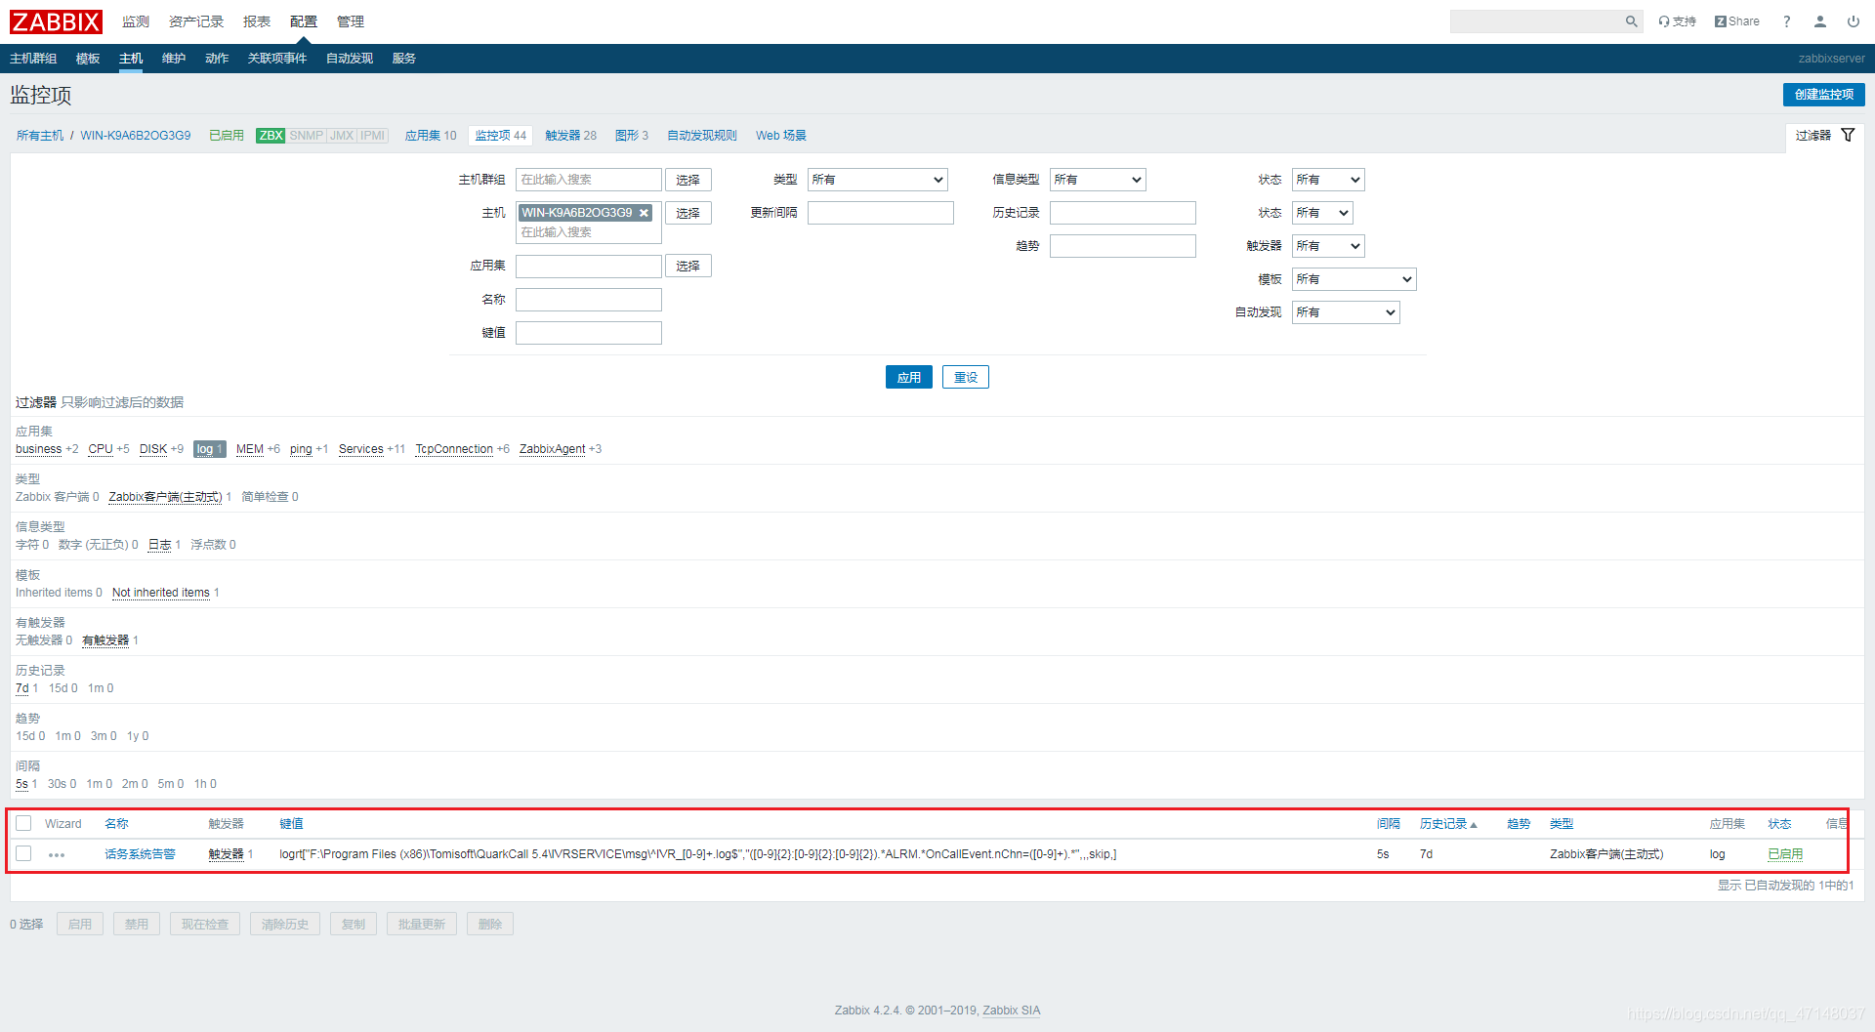This screenshot has height=1032, width=1875.
Task: Click the logout power icon
Action: 1854,21
